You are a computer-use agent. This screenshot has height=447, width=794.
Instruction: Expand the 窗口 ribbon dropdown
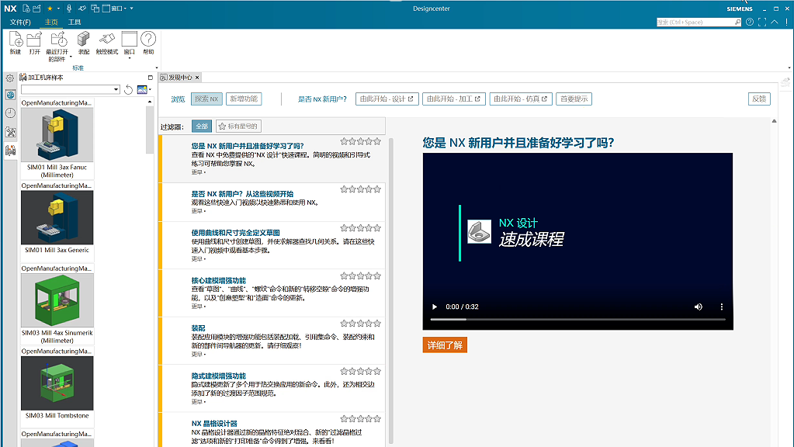click(130, 59)
